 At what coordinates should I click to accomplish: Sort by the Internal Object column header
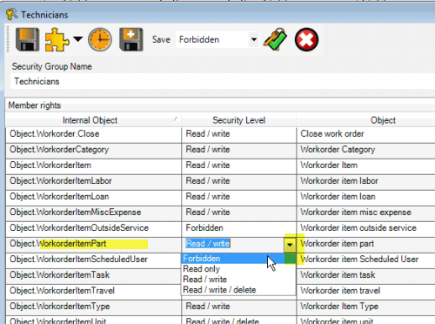coord(93,120)
